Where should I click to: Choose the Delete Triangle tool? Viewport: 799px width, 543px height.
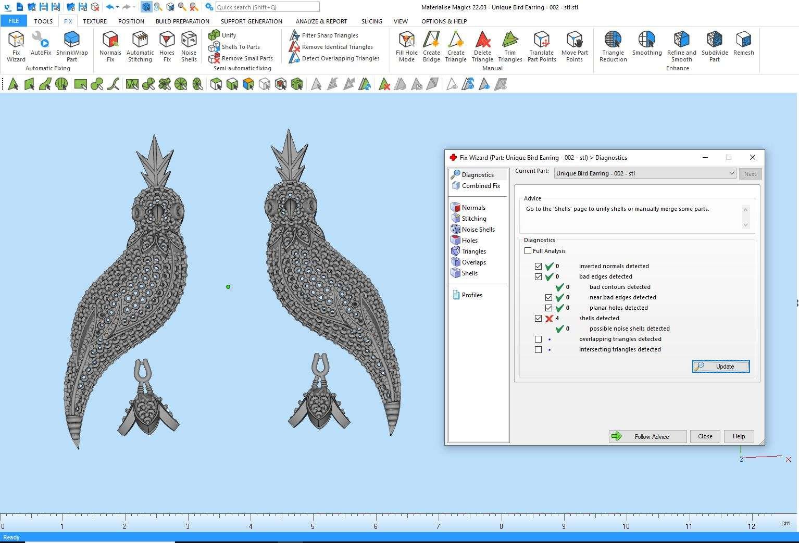482,46
